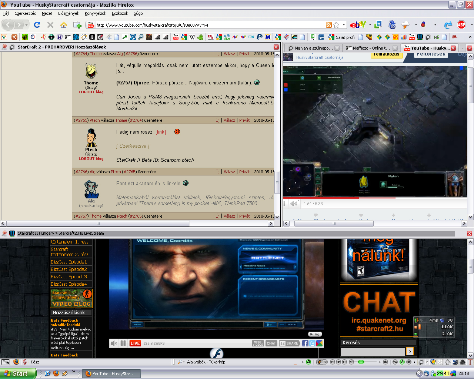Submit the Keresés search with arrow button
This screenshot has height=379, width=474.
pos(410,351)
